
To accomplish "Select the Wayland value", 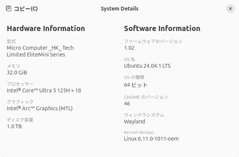I will coord(134,121).
